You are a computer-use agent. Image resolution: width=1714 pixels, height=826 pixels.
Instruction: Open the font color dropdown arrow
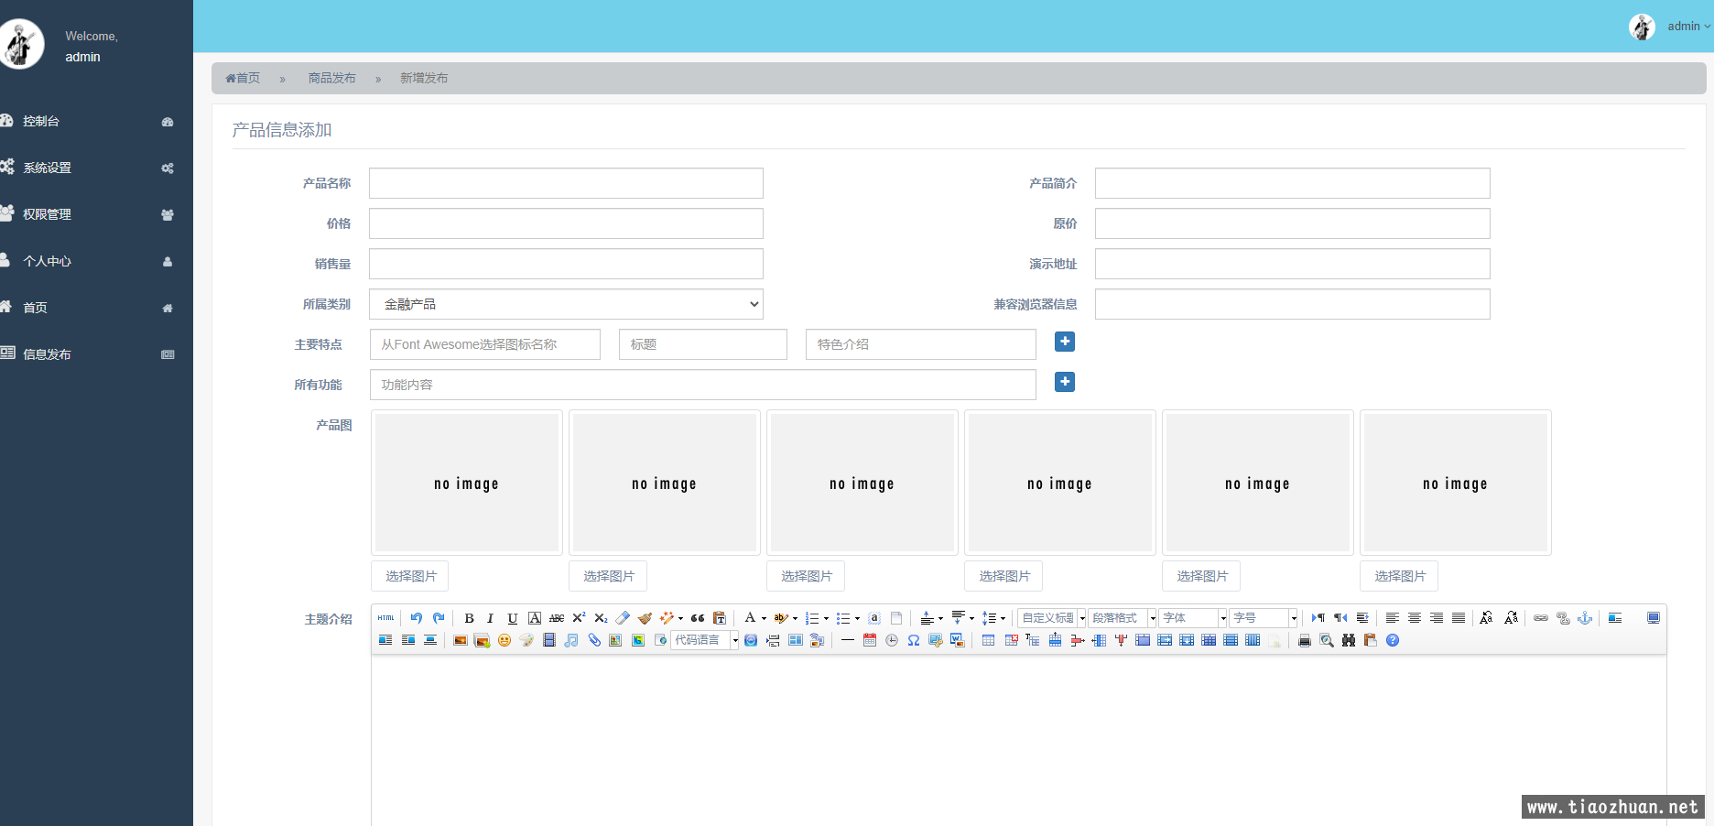click(x=764, y=619)
